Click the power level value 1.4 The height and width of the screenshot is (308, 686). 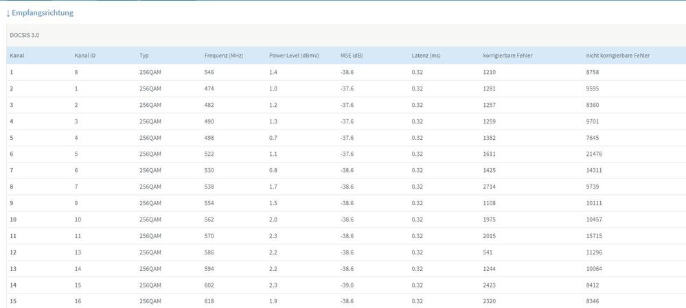coord(273,72)
